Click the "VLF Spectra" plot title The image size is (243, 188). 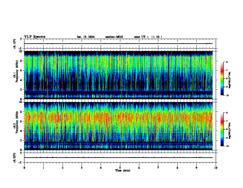(35, 37)
